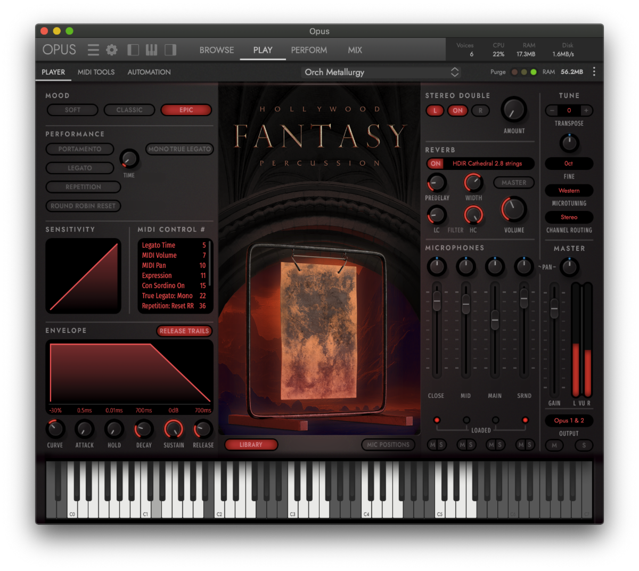Click the reverb VOLUME knob
The width and height of the screenshot is (639, 571).
pos(514,209)
